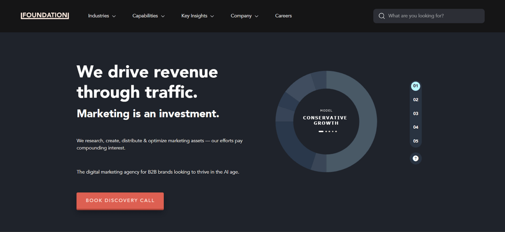Switch to slide indicator 03
This screenshot has width=505, height=232.
coord(416,113)
